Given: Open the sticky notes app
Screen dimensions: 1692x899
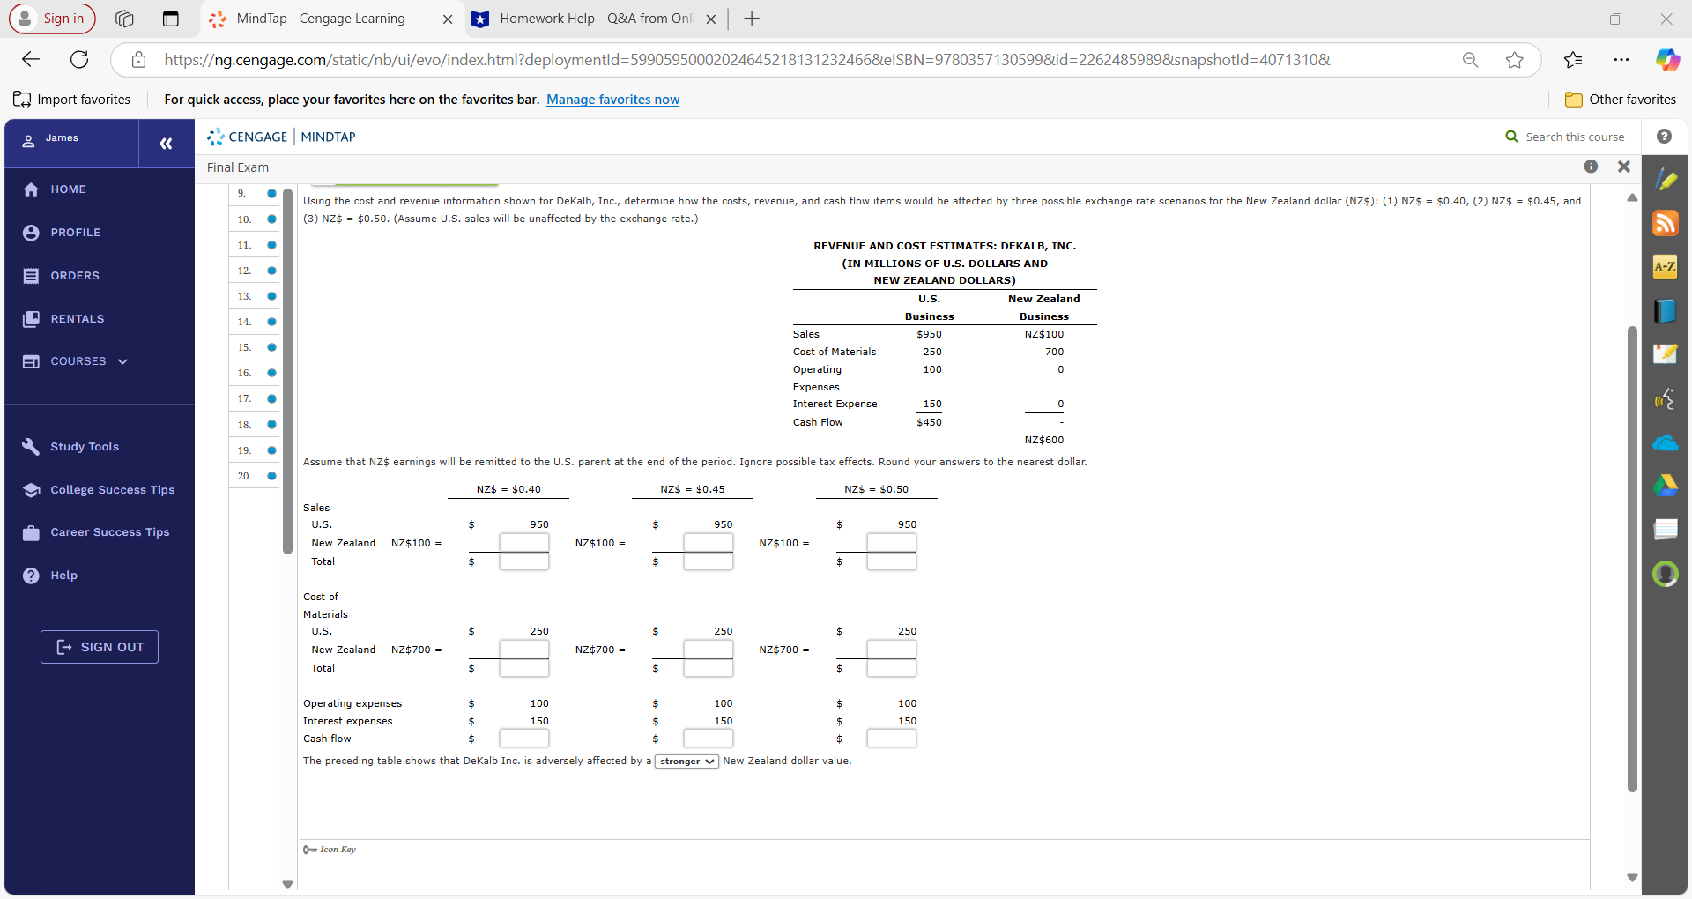Looking at the screenshot, I should click(x=1666, y=353).
